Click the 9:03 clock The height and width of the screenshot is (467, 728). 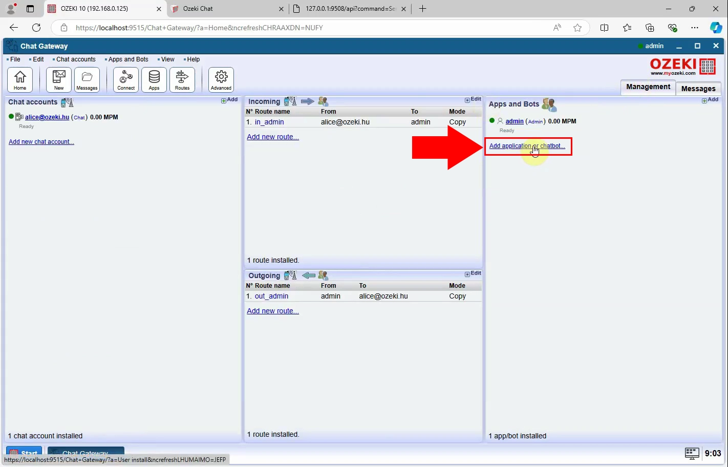(713, 453)
